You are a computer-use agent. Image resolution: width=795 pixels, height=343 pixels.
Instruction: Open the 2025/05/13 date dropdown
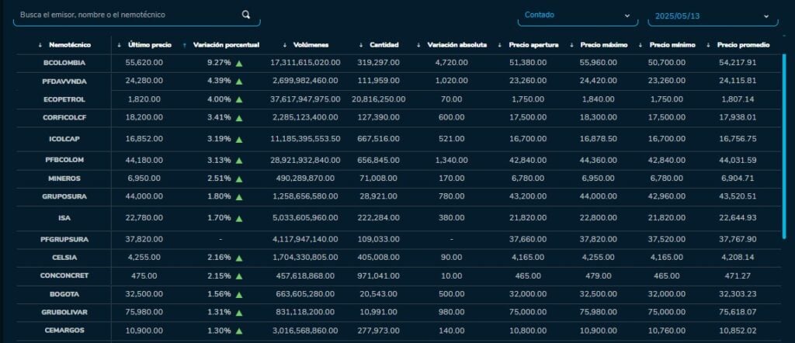(713, 16)
